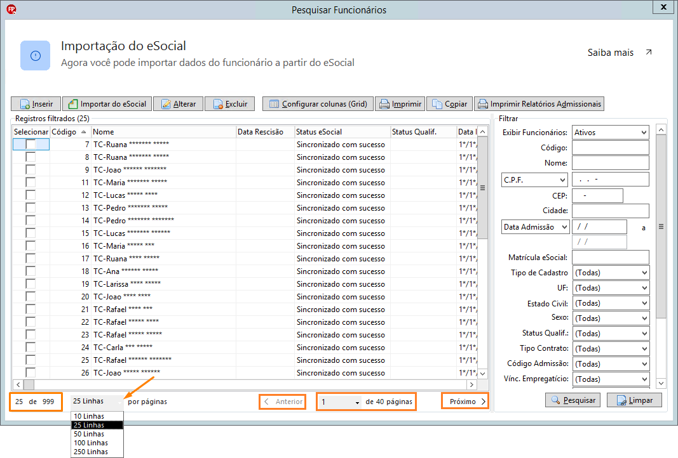
Task: Click the Saiba mais external arrow icon
Action: pyautogui.click(x=649, y=52)
